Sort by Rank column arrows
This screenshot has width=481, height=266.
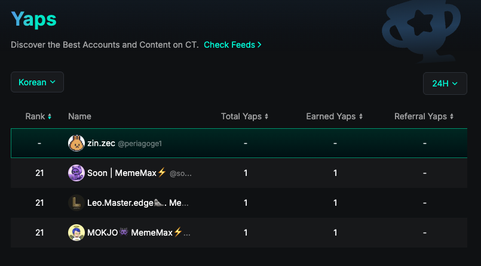50,116
